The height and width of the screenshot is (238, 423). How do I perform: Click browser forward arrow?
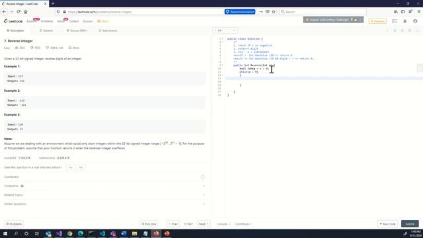[x=11, y=12]
